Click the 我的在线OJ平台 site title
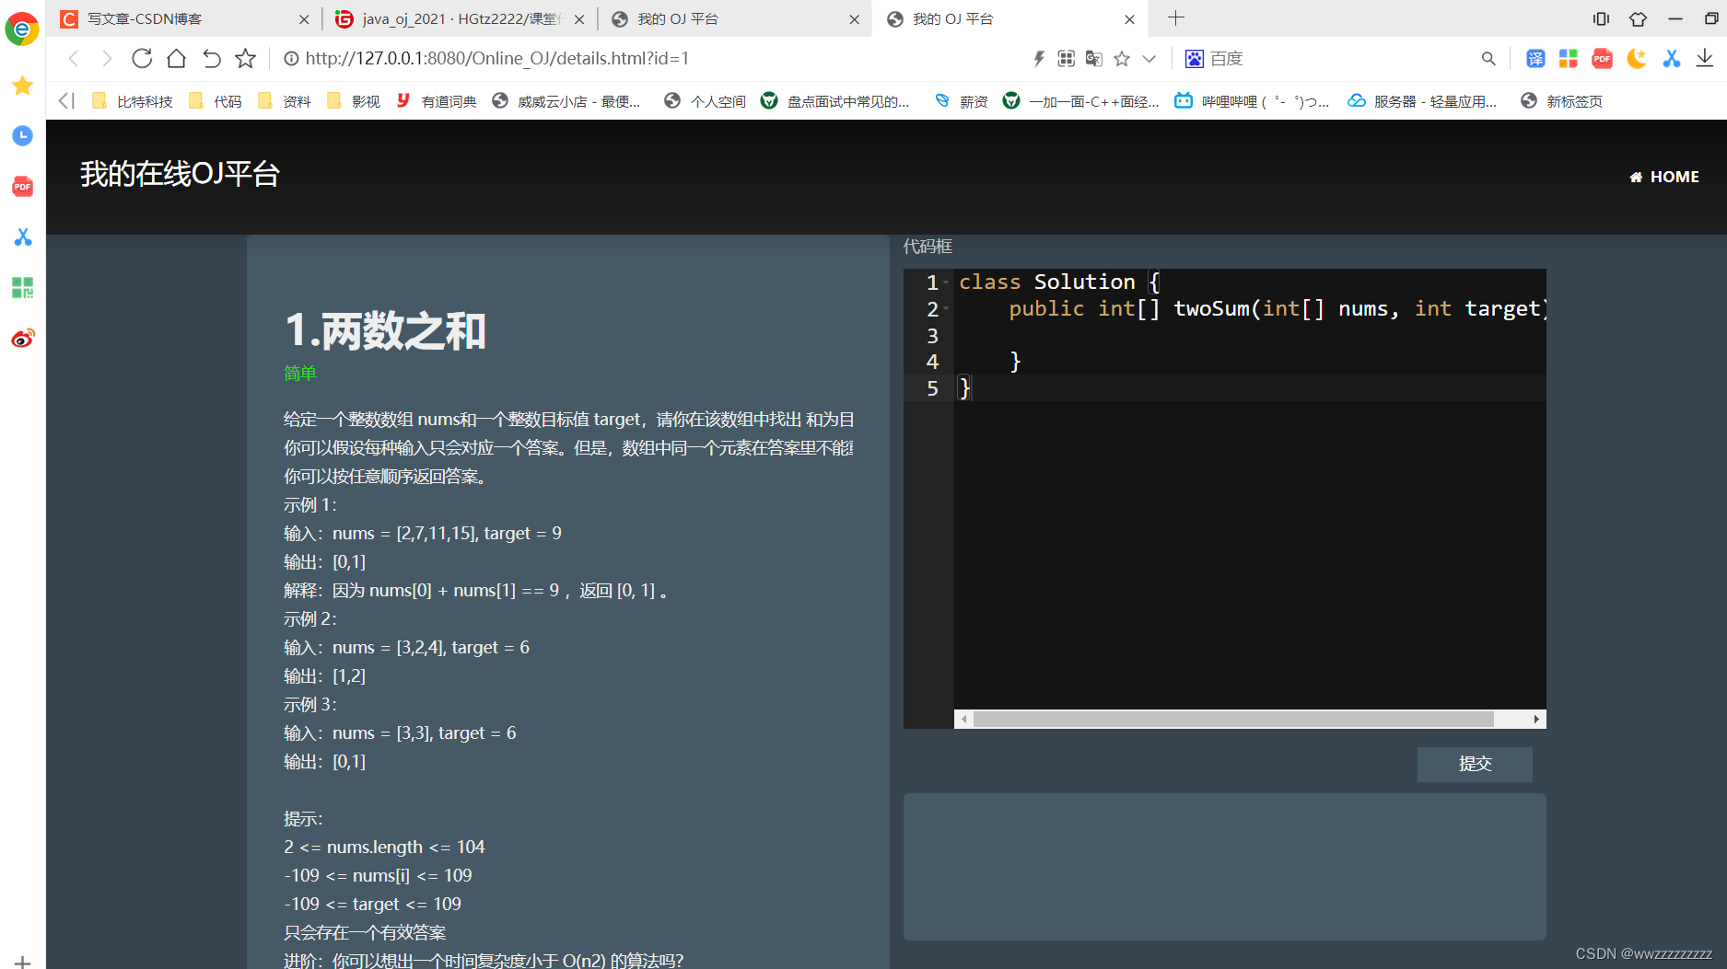Screen dimensions: 1727x969 [x=180, y=174]
